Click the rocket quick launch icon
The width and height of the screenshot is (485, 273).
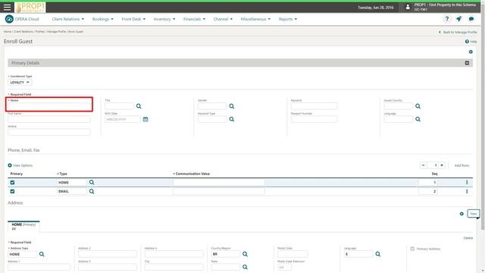(x=458, y=19)
